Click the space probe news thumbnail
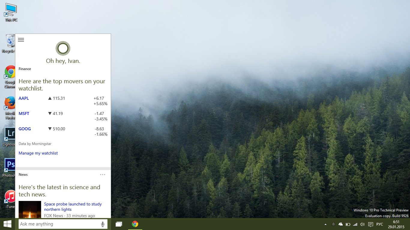410x230 pixels. pos(30,209)
